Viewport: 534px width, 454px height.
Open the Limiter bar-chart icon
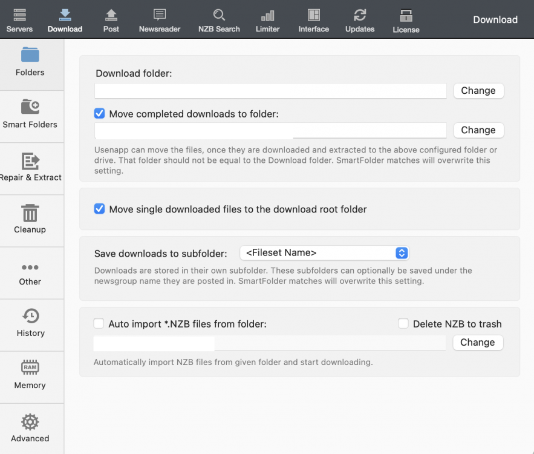tap(267, 16)
